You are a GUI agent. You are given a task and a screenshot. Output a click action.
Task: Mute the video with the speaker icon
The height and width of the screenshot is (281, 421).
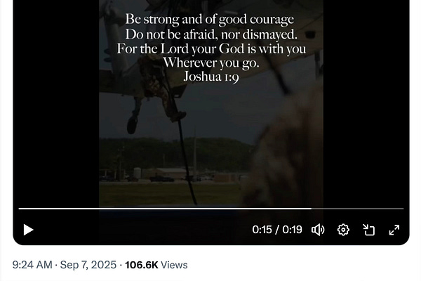(x=318, y=230)
